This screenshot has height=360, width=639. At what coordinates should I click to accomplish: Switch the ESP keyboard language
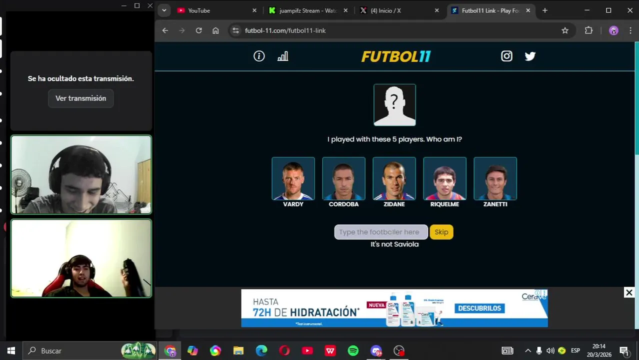(575, 351)
